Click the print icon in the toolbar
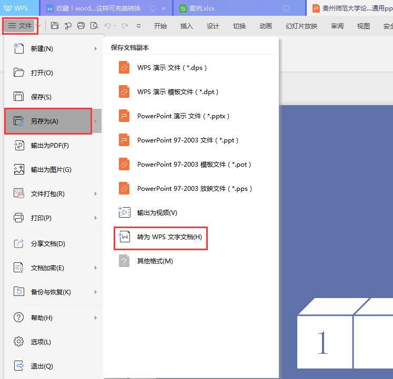The image size is (393, 379). (81, 26)
